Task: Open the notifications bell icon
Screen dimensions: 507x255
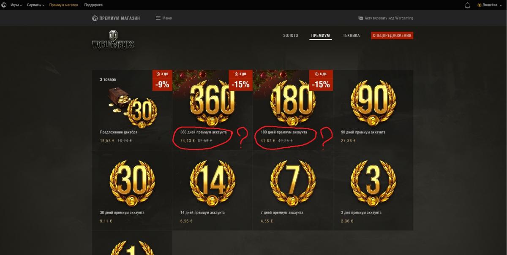Action: 467,5
